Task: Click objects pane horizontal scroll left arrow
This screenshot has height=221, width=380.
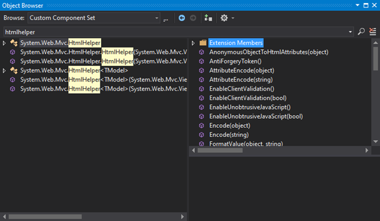Action: point(4,217)
